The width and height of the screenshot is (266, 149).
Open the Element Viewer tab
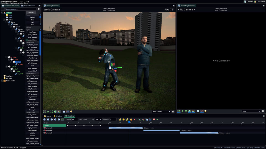tap(28, 6)
